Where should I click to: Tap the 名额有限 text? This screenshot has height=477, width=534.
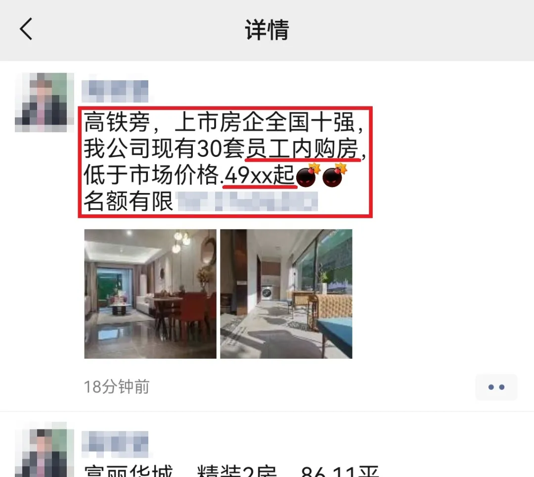click(129, 201)
